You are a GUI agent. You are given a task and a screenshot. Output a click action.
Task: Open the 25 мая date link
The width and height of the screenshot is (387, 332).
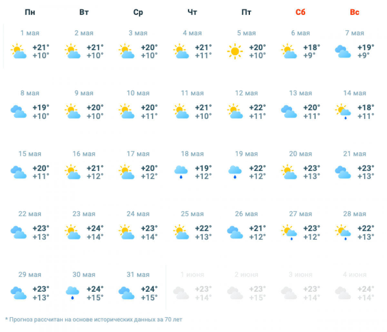[x=192, y=214]
